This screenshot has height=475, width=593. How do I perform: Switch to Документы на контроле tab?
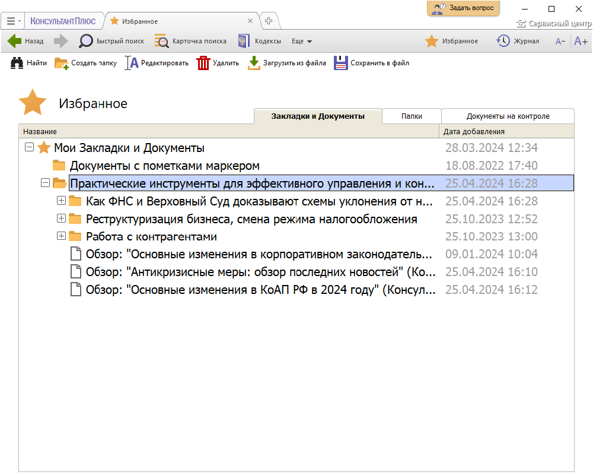coord(508,116)
